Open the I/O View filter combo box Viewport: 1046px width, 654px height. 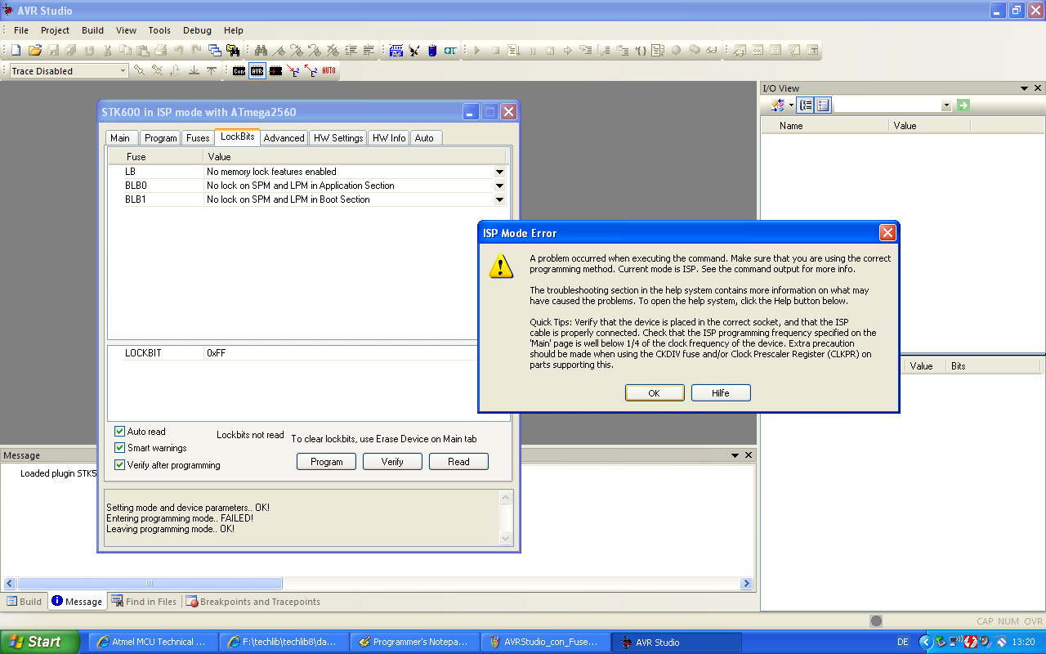[893, 105]
